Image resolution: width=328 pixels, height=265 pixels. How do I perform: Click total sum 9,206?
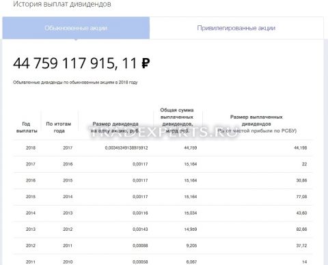(x=191, y=246)
